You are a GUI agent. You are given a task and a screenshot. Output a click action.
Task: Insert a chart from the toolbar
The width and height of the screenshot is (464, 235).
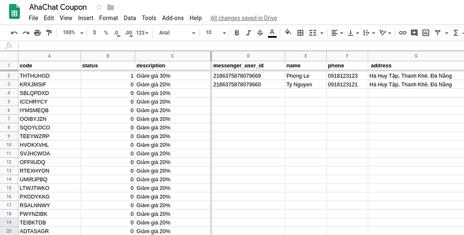tap(426, 33)
